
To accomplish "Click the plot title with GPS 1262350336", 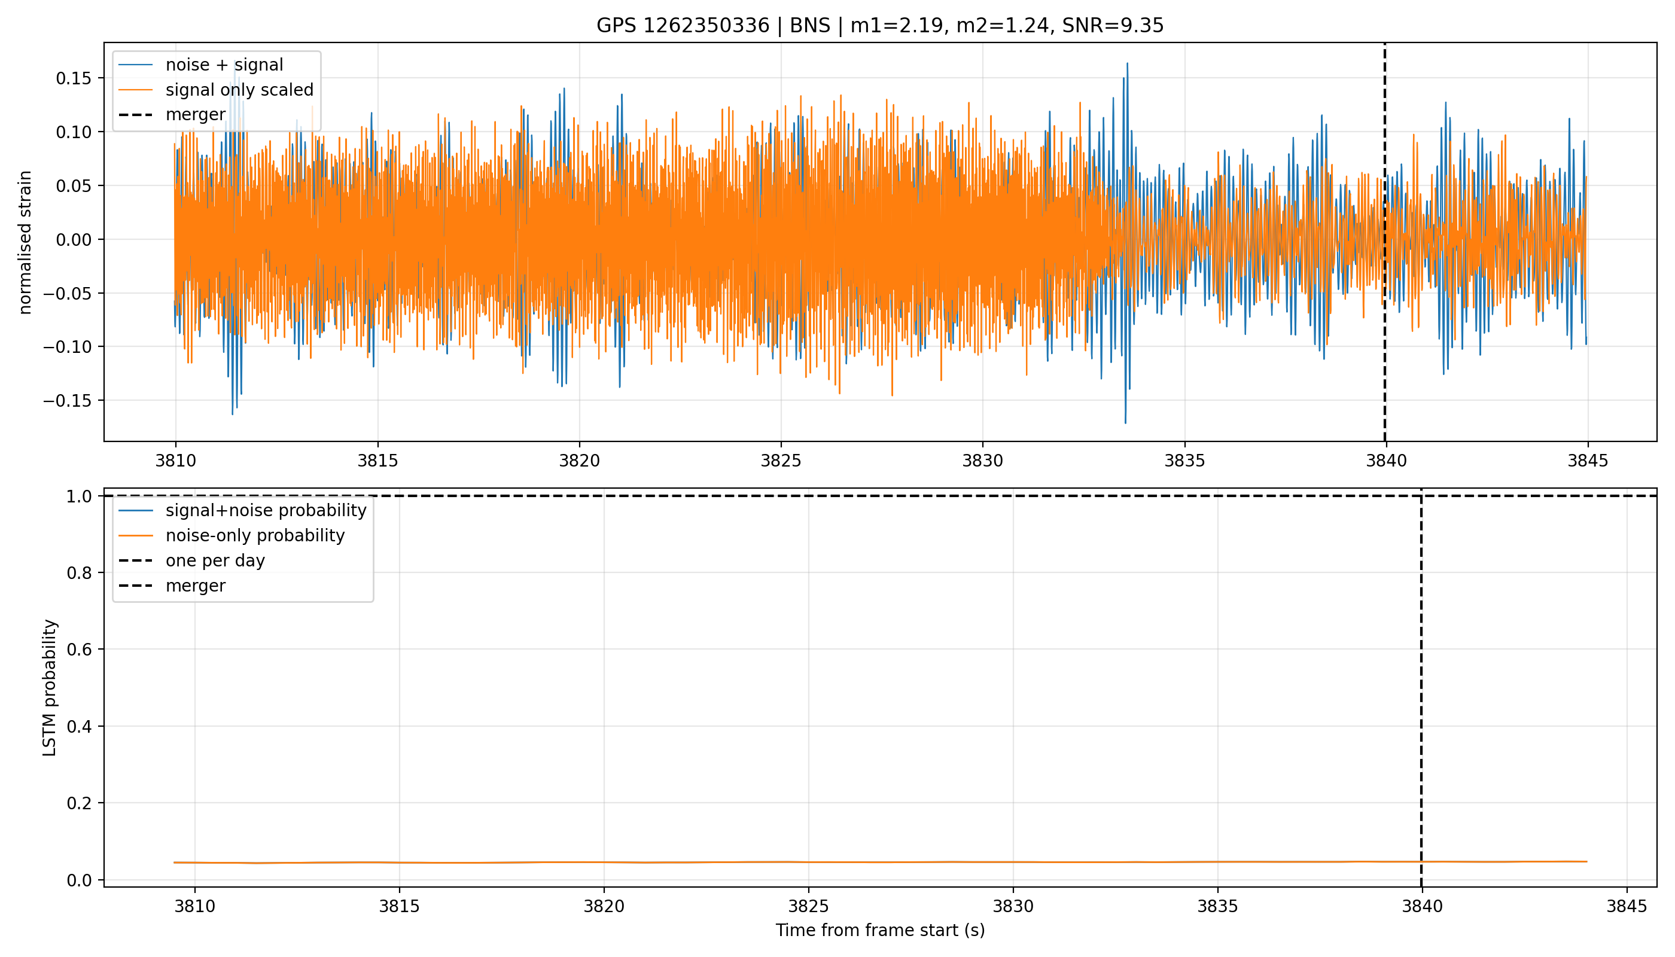I will coord(879,26).
